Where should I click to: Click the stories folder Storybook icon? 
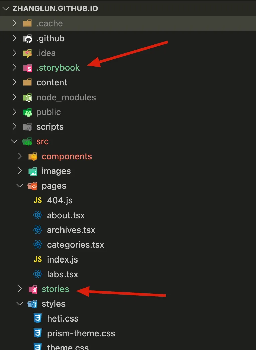point(33,289)
